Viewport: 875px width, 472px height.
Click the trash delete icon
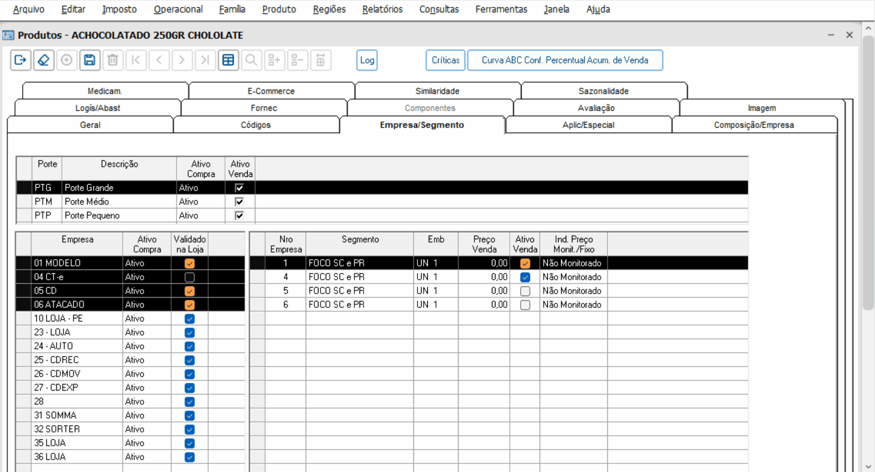[x=113, y=60]
